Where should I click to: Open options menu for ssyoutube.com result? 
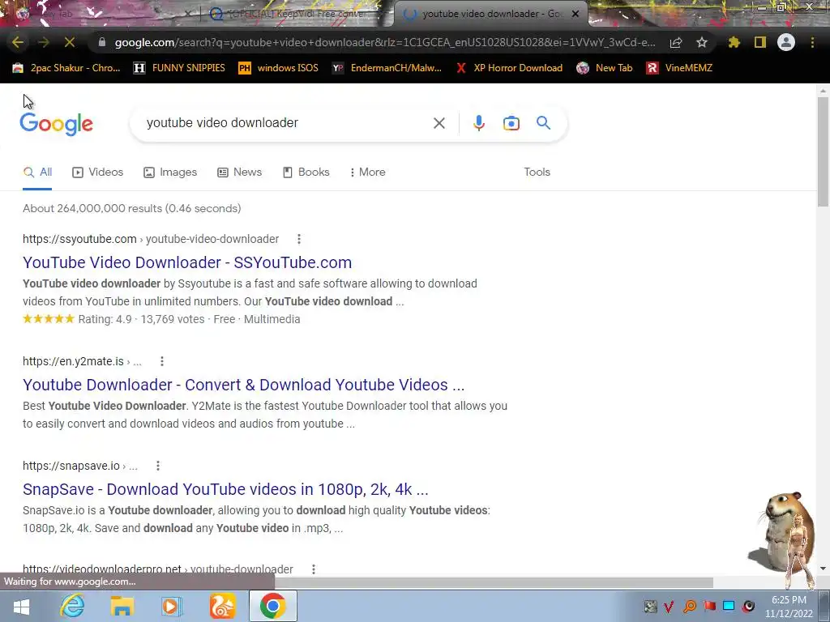[x=299, y=239]
